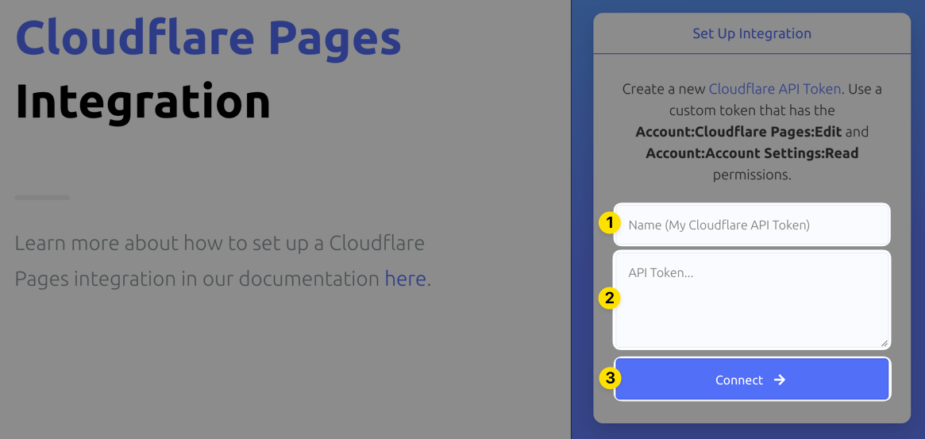Click the Name input field

pyautogui.click(x=752, y=225)
